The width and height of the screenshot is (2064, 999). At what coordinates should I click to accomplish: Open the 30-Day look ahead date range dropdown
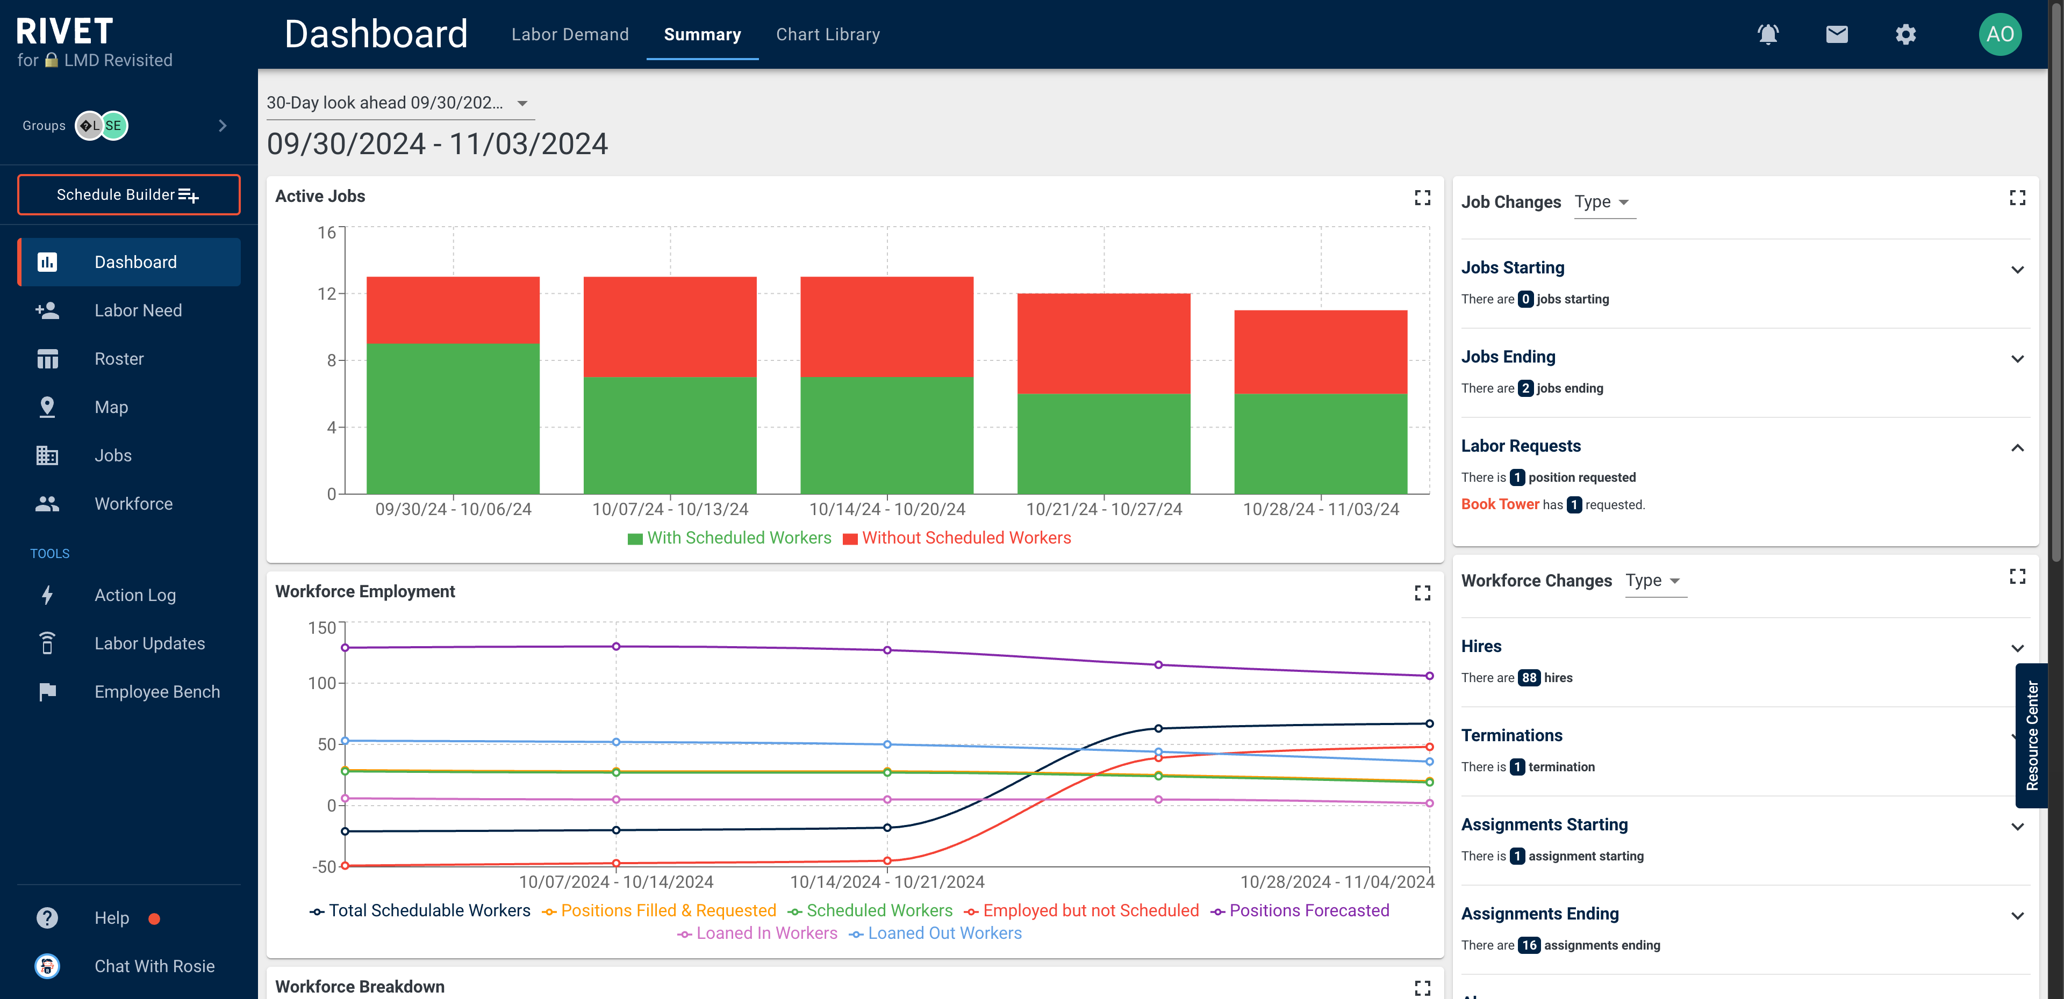click(400, 103)
